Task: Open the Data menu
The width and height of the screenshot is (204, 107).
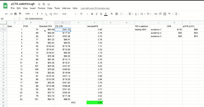Action: coord(50,8)
